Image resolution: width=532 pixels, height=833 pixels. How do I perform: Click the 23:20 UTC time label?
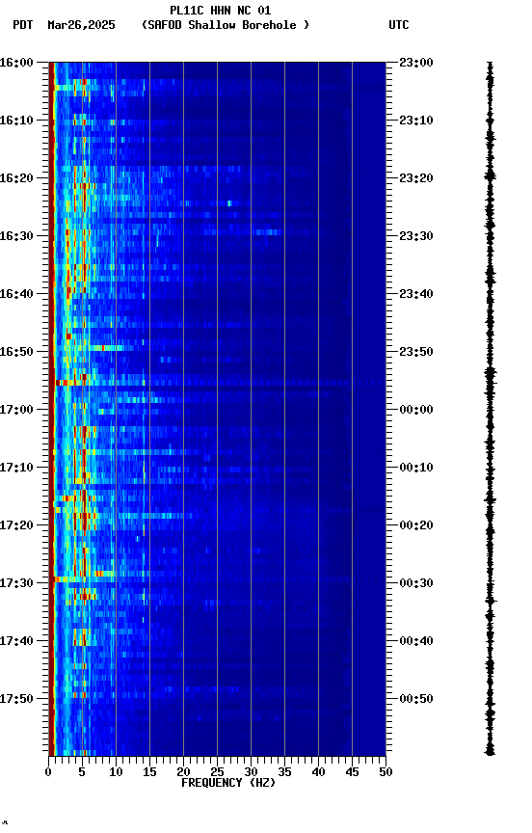(416, 178)
